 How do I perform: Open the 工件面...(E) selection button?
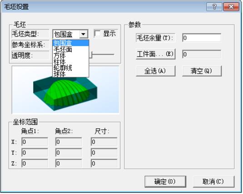click(156, 54)
